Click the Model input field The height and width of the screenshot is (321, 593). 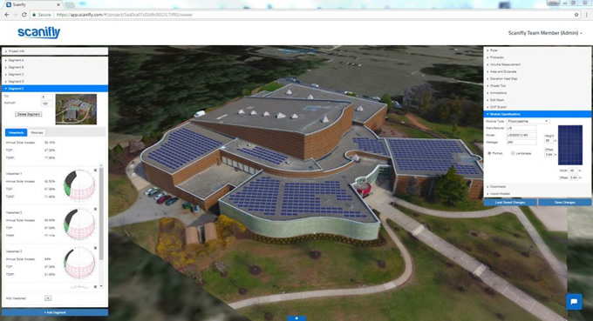[521, 135]
